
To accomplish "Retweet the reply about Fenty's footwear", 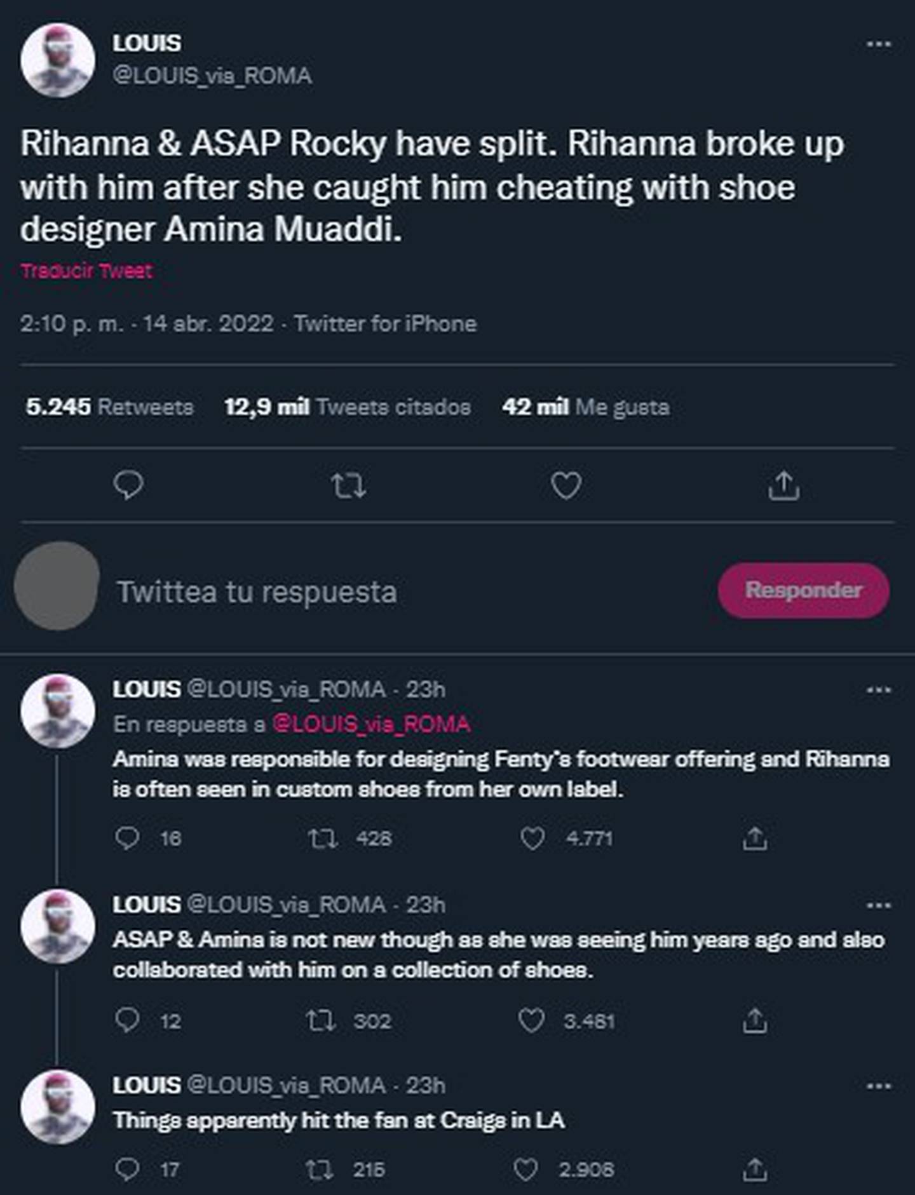I will click(x=322, y=839).
